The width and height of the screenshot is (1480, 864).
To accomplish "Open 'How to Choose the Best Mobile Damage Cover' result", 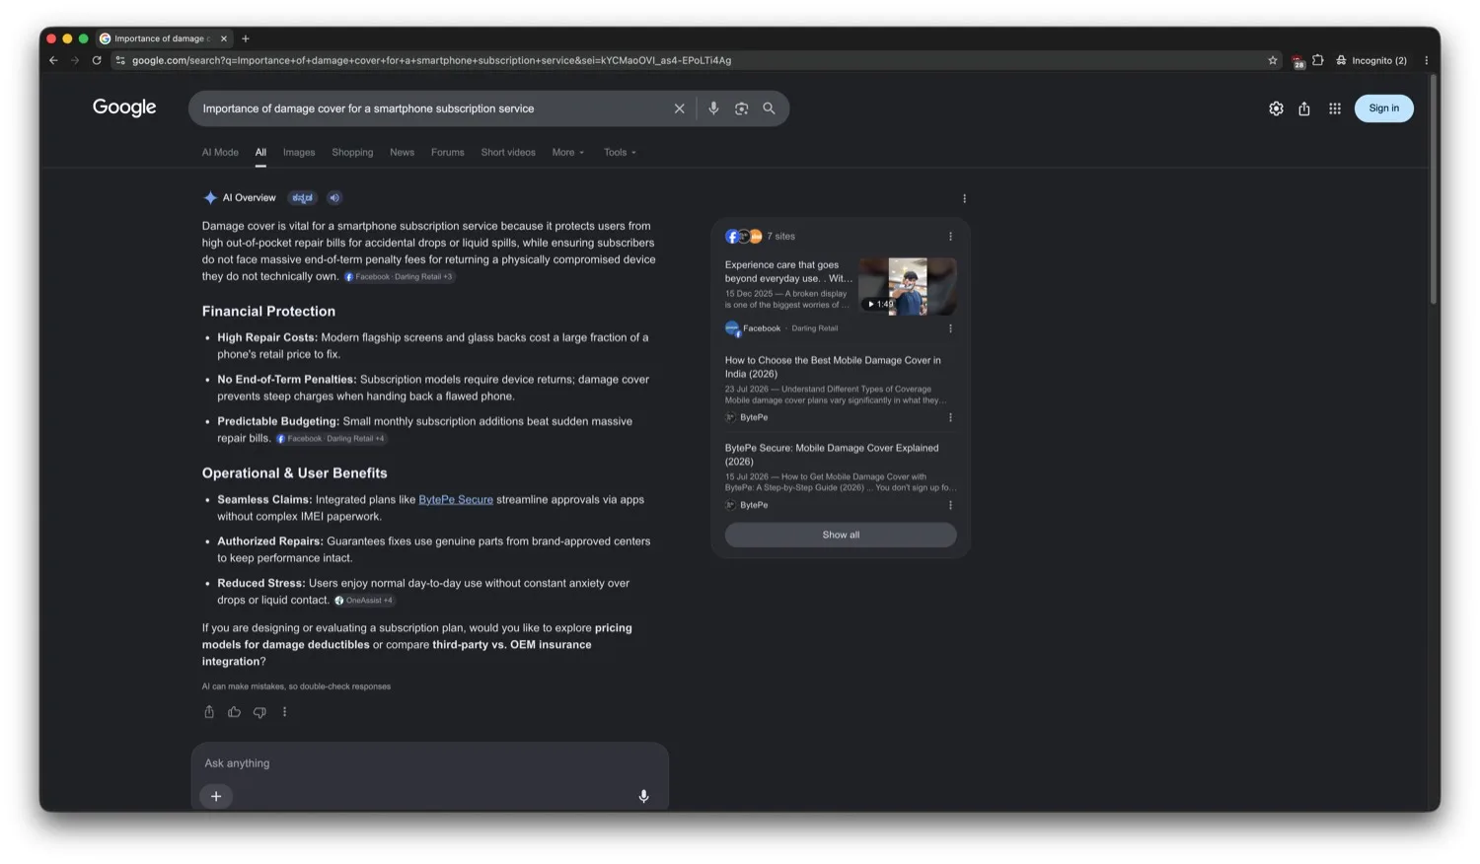I will tap(833, 367).
